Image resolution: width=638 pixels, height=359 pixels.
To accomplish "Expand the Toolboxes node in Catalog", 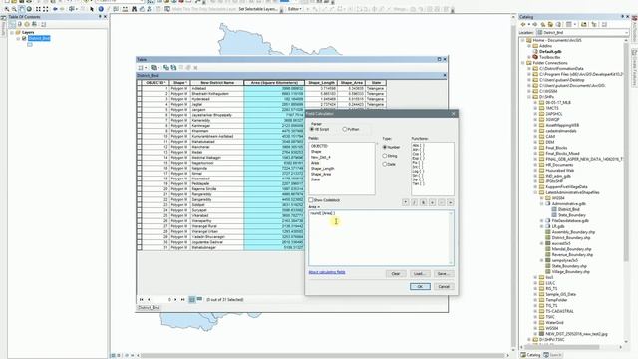I will (529, 58).
